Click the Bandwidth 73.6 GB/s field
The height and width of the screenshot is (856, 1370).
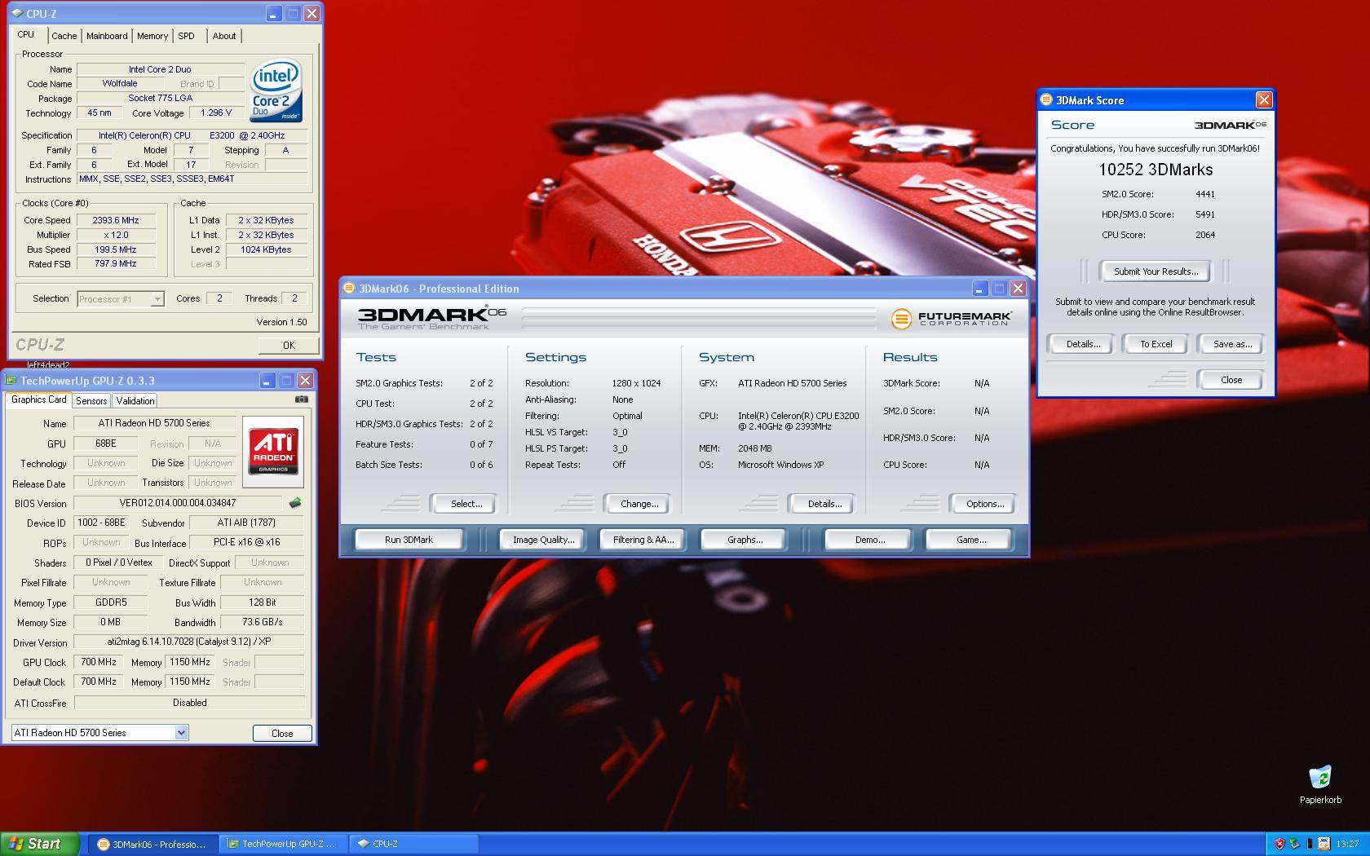click(x=262, y=622)
